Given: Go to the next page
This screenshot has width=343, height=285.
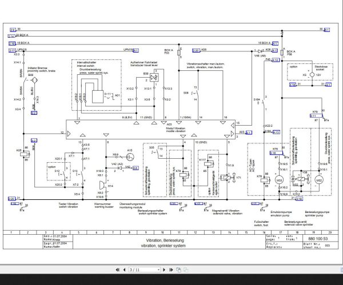Looking at the screenshot, I should pyautogui.click(x=164, y=270).
